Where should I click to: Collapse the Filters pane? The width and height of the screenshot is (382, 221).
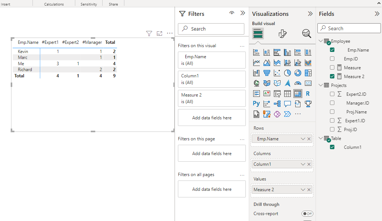pos(242,13)
